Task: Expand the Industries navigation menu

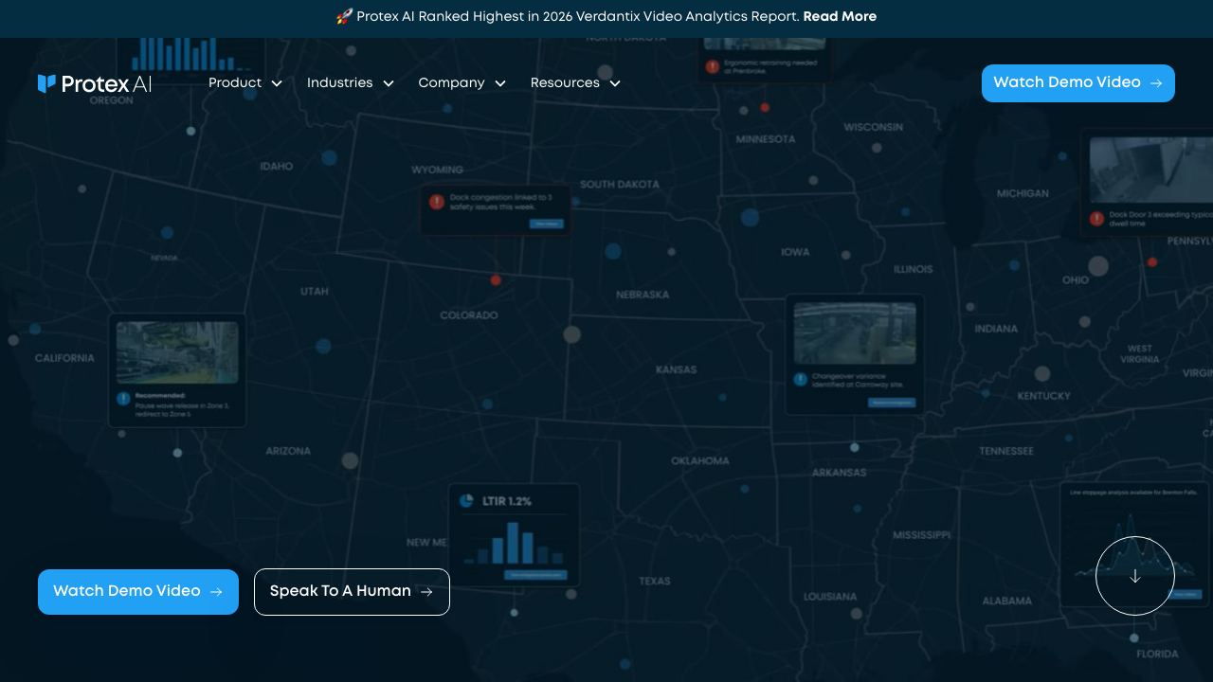Action: pyautogui.click(x=351, y=83)
